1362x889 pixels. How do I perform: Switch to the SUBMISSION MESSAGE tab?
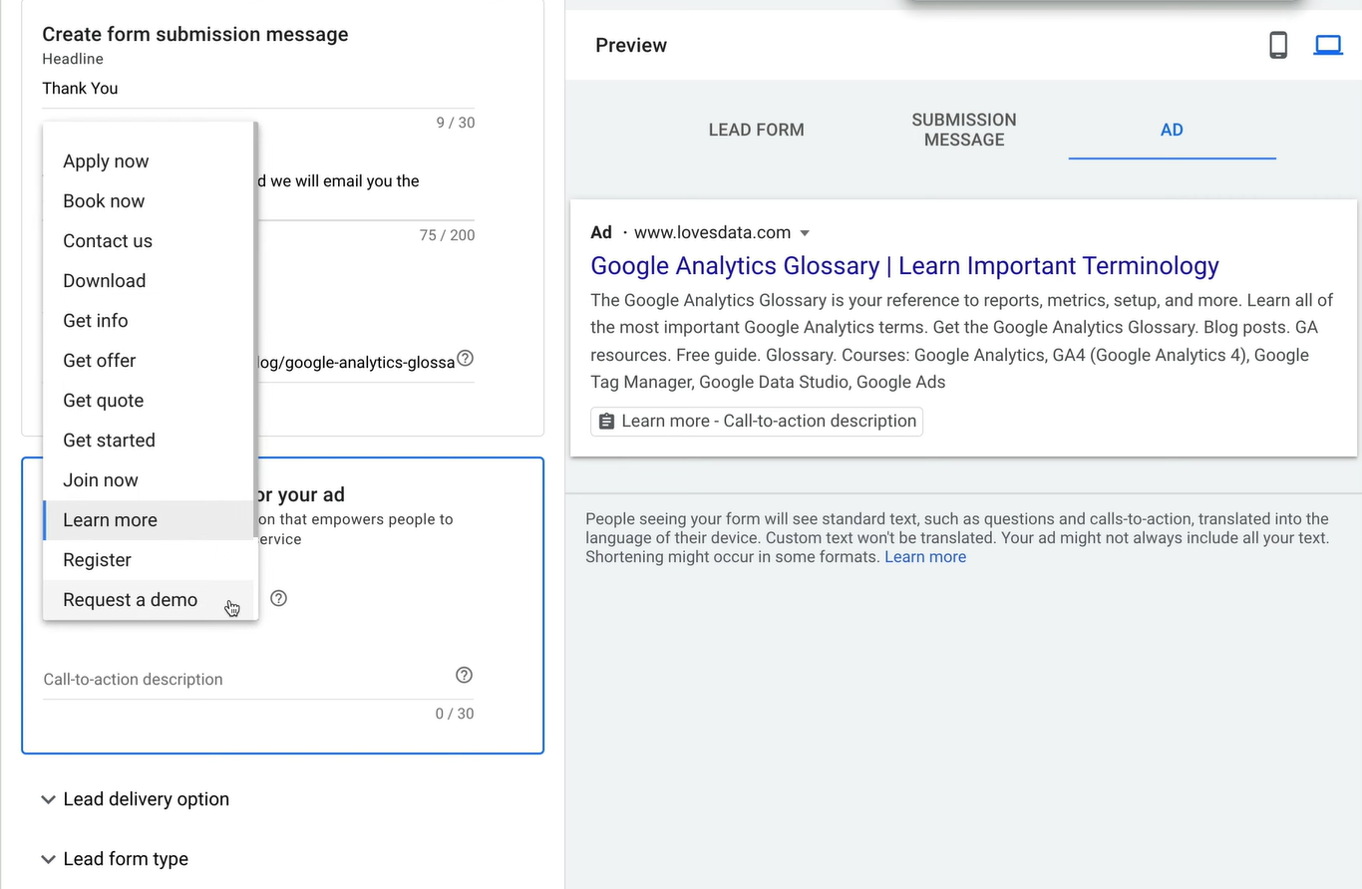click(963, 130)
